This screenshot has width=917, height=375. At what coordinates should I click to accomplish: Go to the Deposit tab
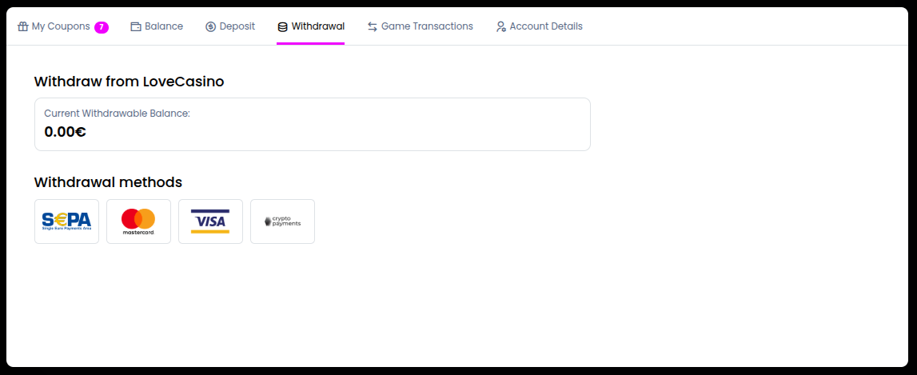pos(237,26)
